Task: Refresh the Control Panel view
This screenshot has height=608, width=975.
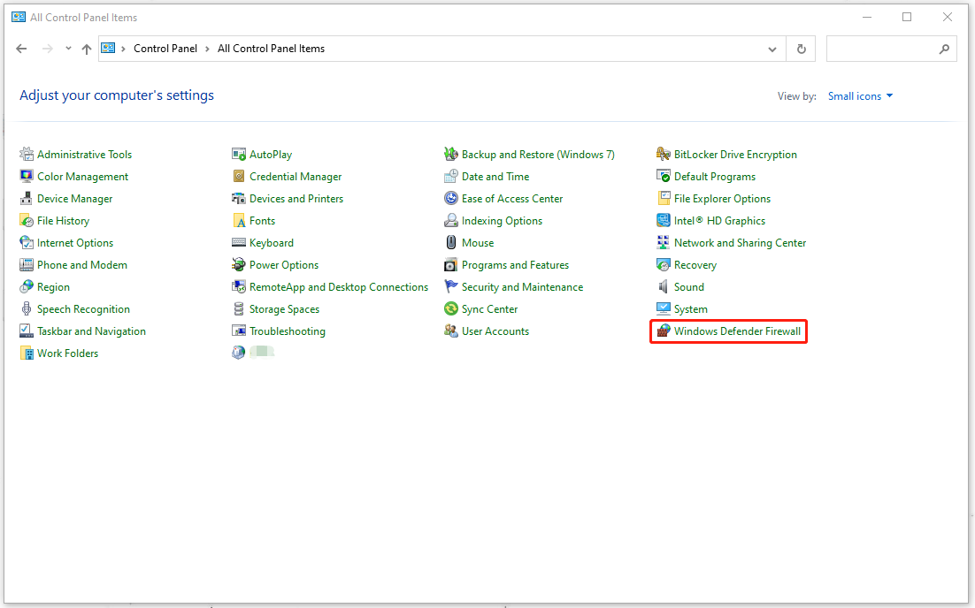Action: click(801, 49)
